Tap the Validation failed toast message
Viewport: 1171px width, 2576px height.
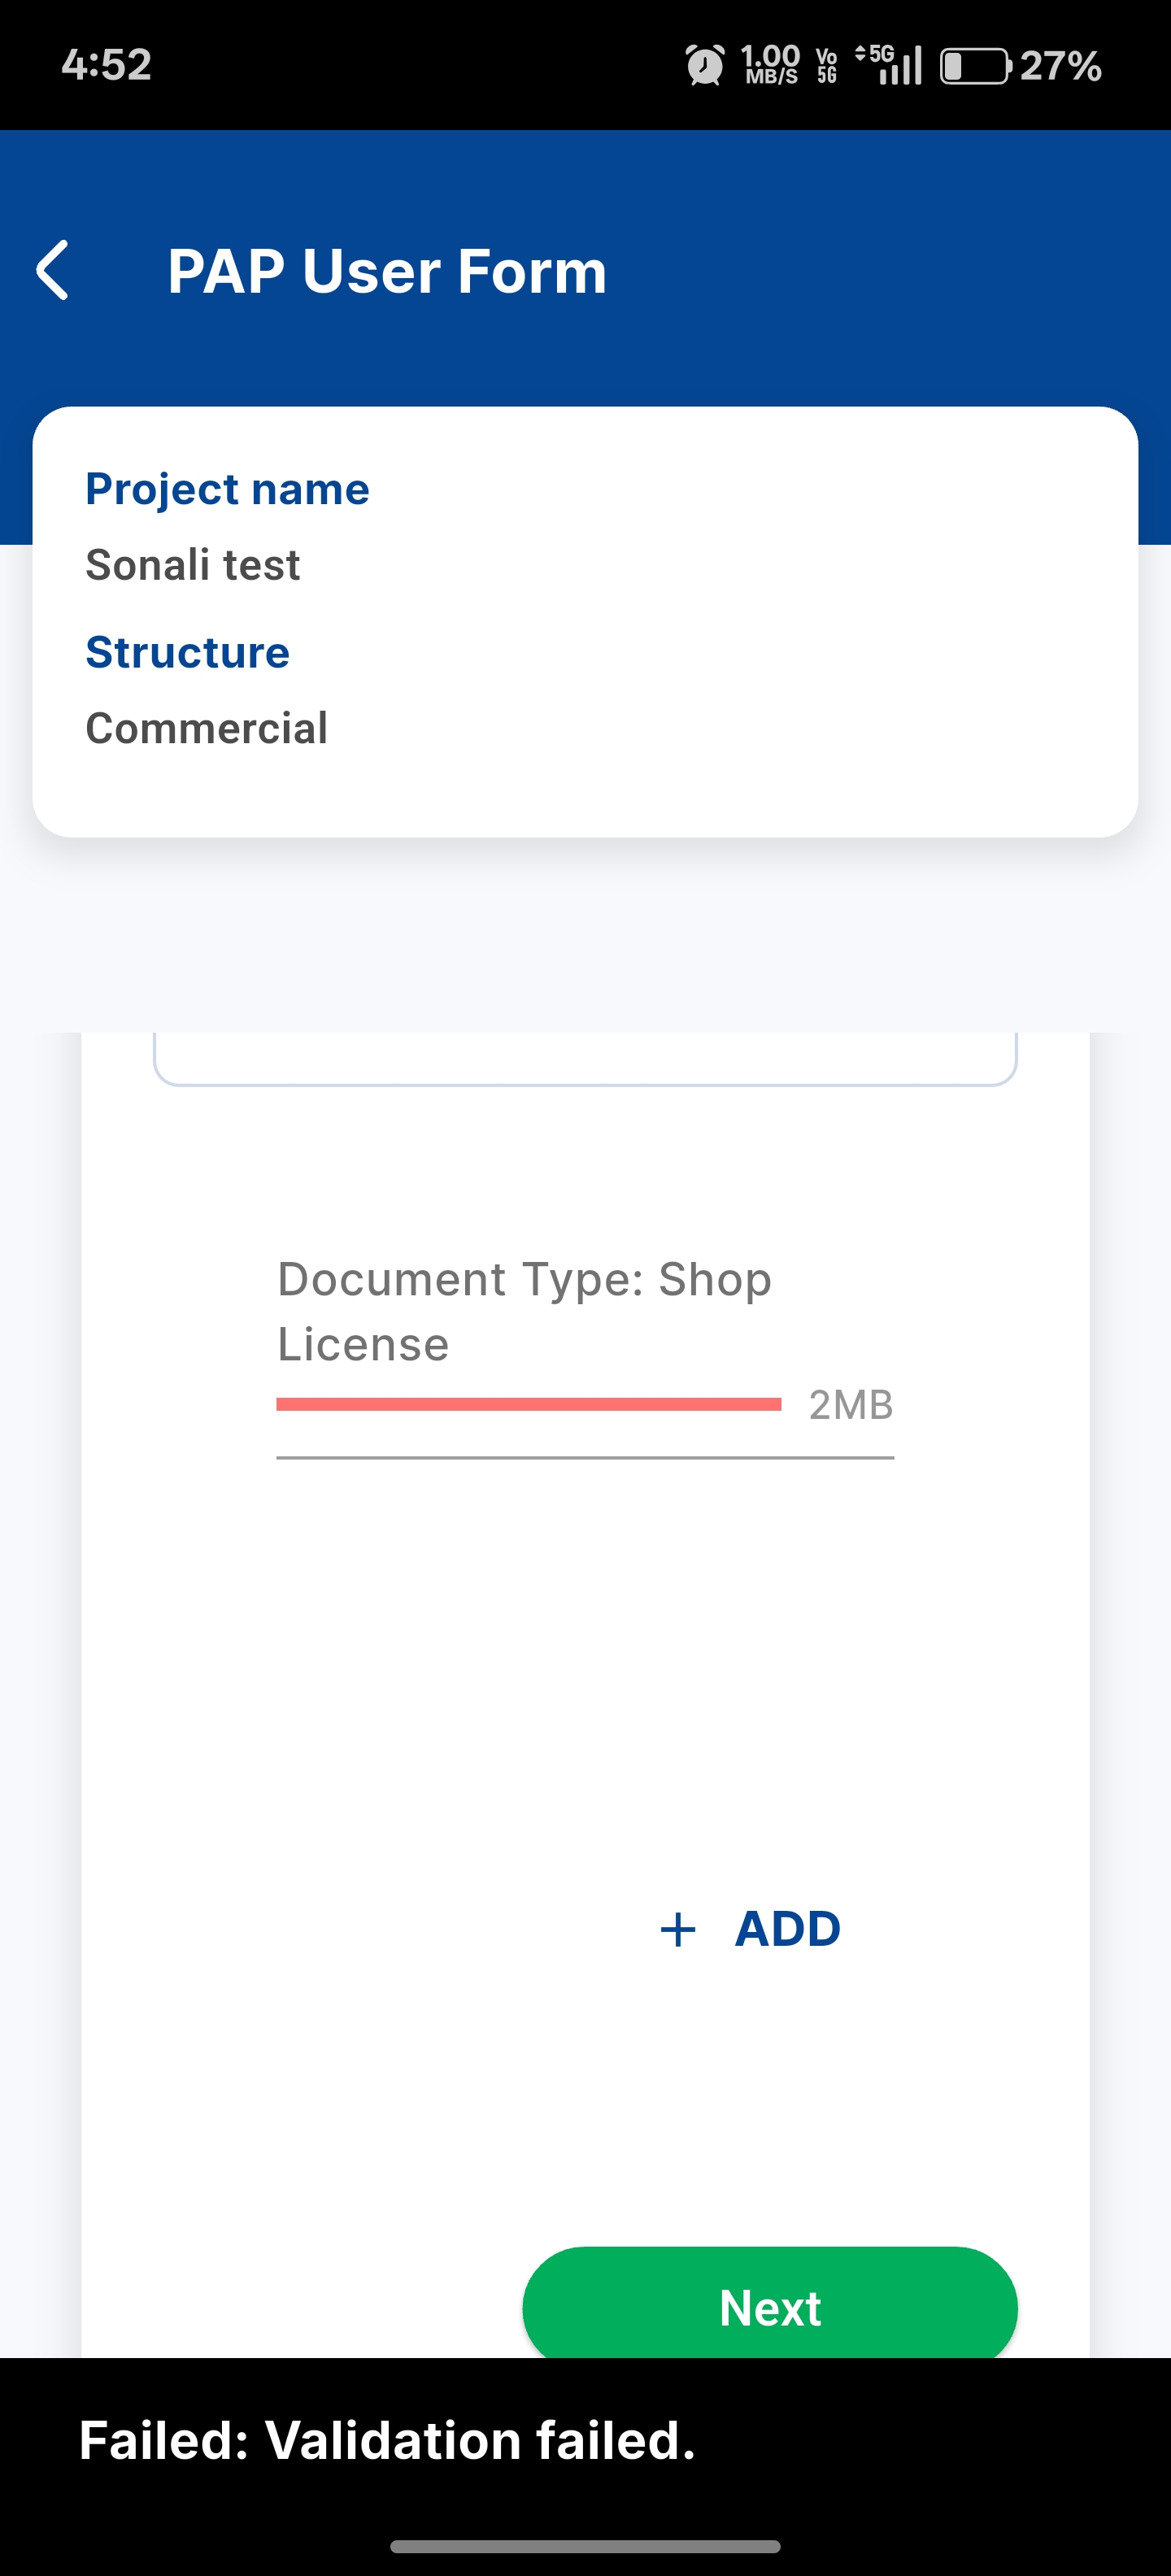(x=387, y=2440)
